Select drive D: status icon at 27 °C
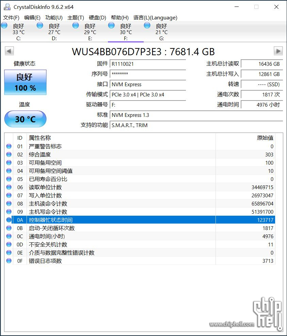Image resolution: width=287 pixels, height=336 pixels. coord(40,26)
